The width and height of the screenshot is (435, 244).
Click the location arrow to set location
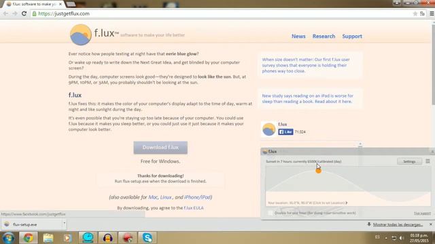tap(347, 203)
